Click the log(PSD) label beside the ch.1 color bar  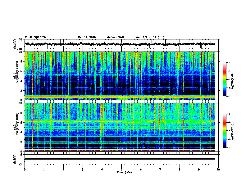point(233,81)
